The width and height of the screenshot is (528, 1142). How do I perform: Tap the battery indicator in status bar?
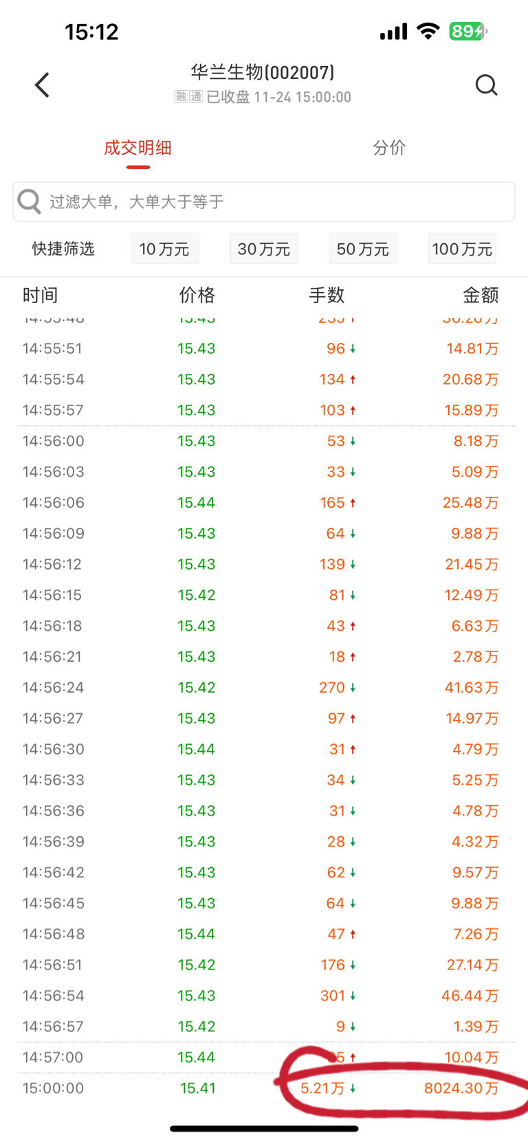[x=467, y=31]
